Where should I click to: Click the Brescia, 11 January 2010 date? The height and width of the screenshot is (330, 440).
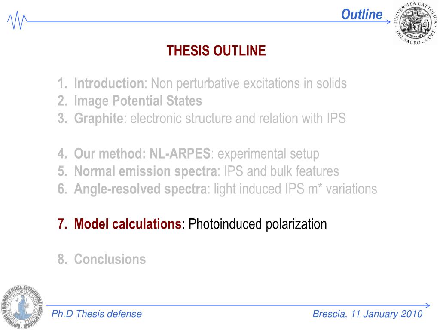(367, 314)
